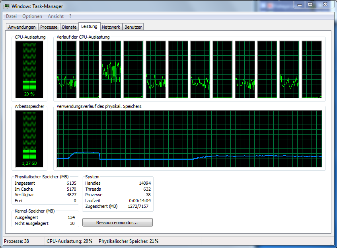Image resolution: width=337 pixels, height=248 pixels.
Task: Expand the Ansicht menu
Action: tap(56, 16)
